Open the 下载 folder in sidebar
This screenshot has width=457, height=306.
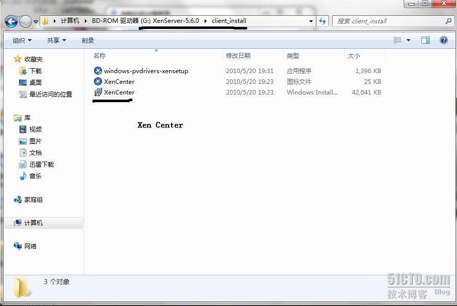pos(36,71)
